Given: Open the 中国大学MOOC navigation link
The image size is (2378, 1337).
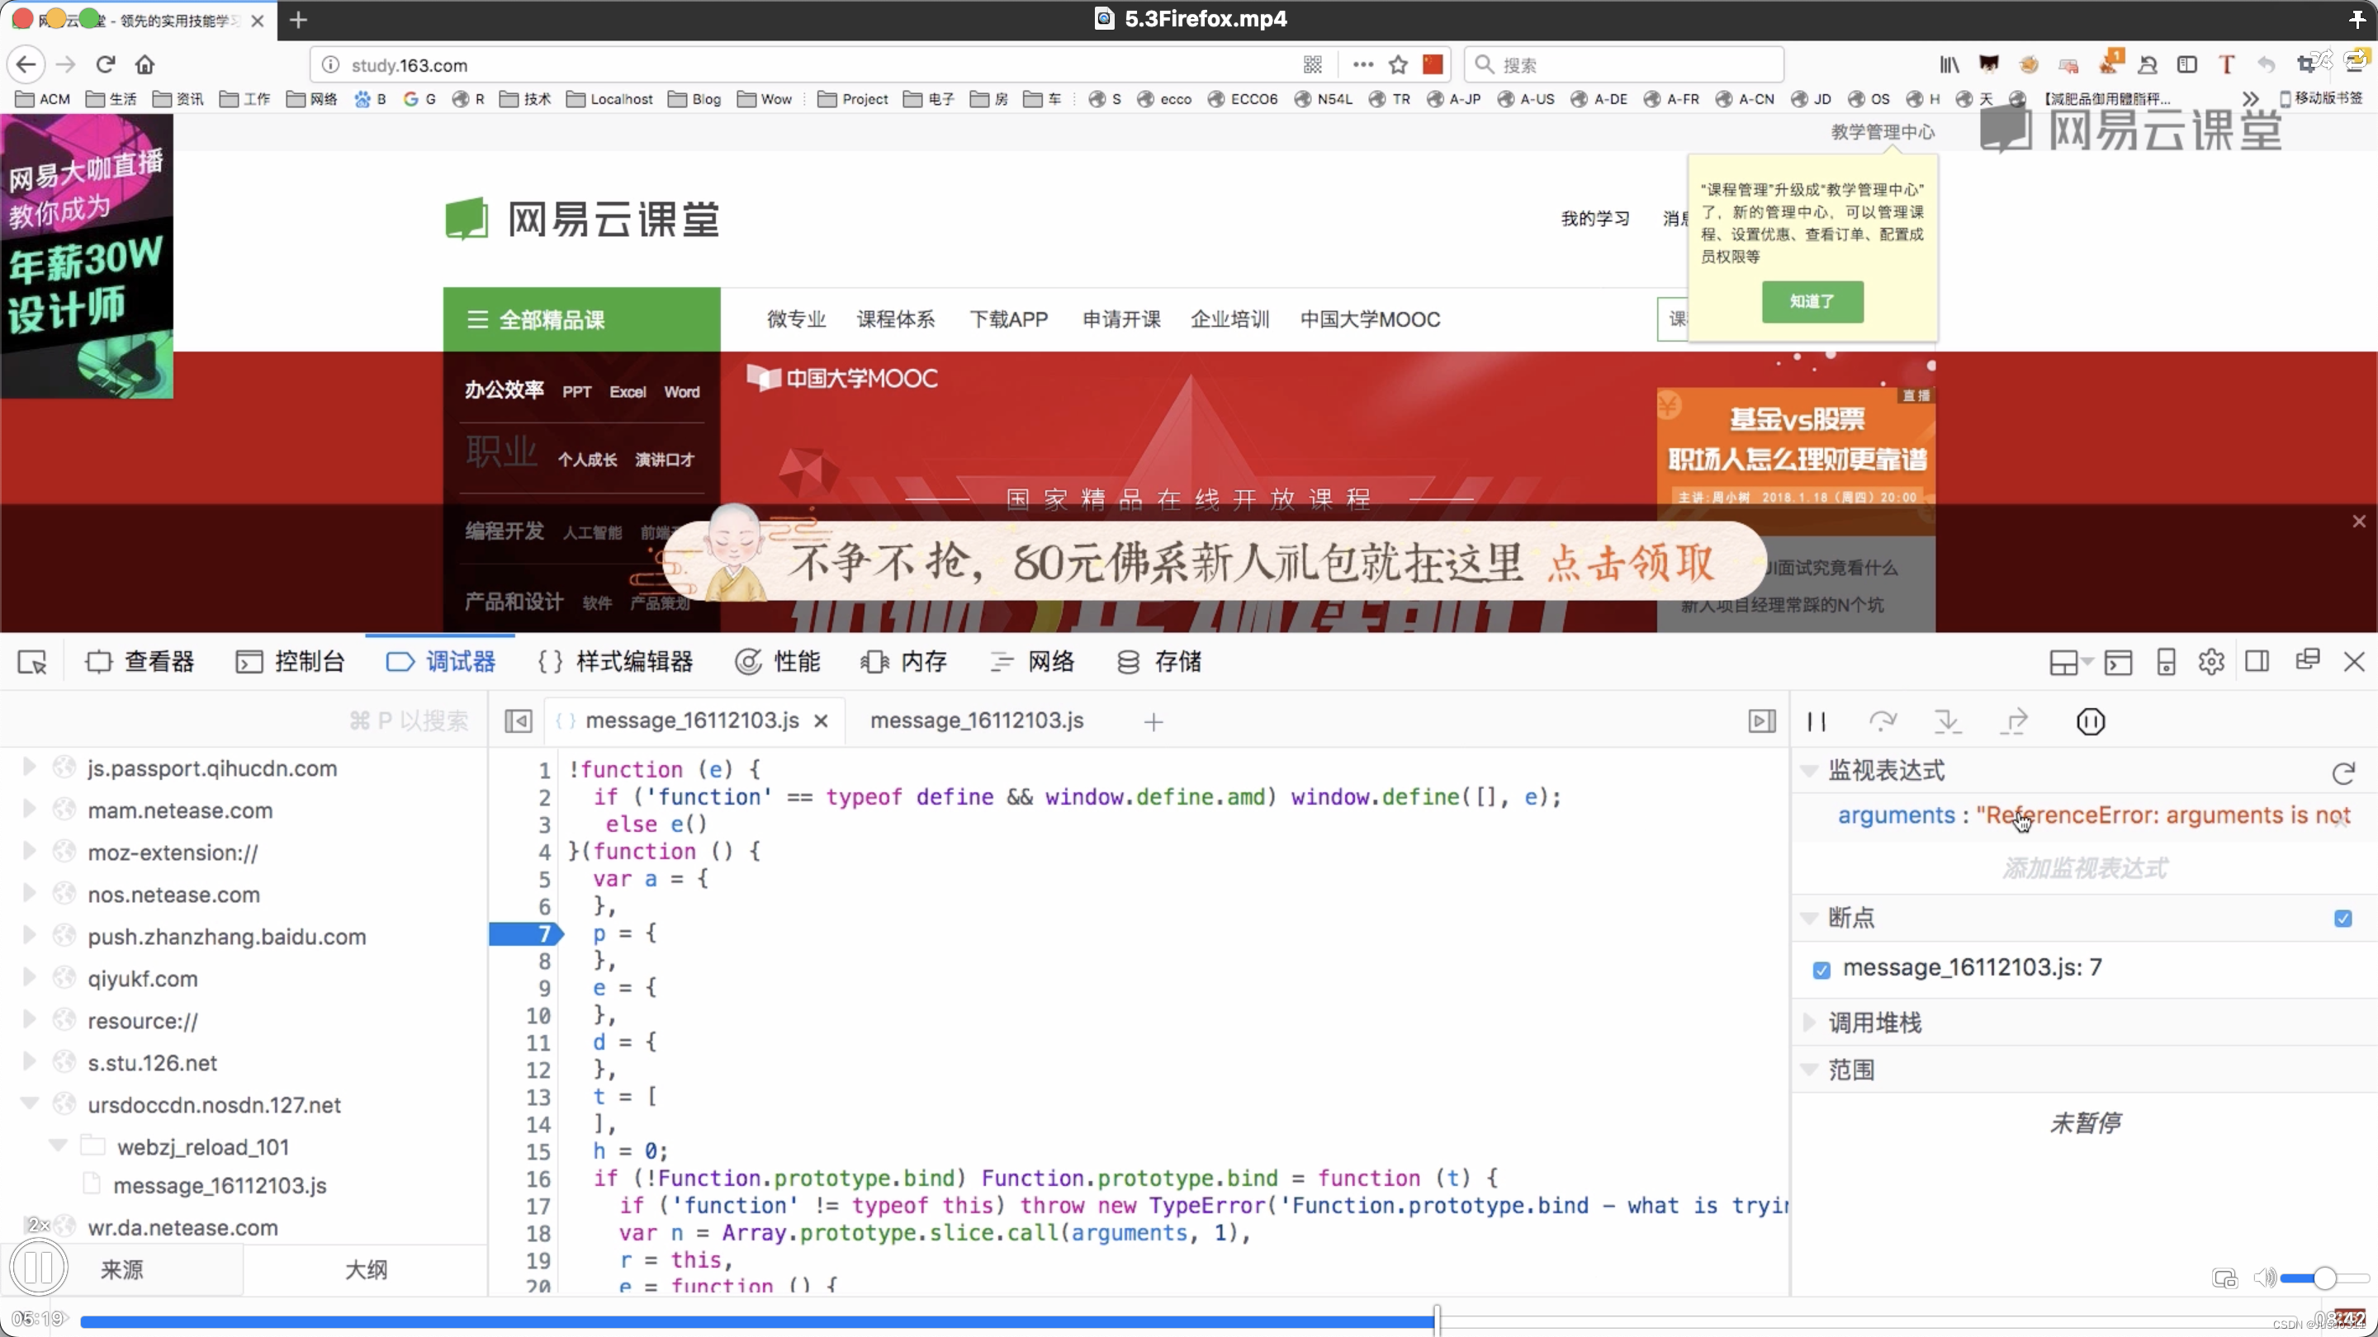Looking at the screenshot, I should click(x=1370, y=319).
